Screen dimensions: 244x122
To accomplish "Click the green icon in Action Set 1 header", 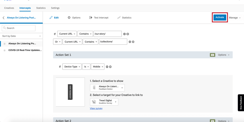I will tap(212, 55).
